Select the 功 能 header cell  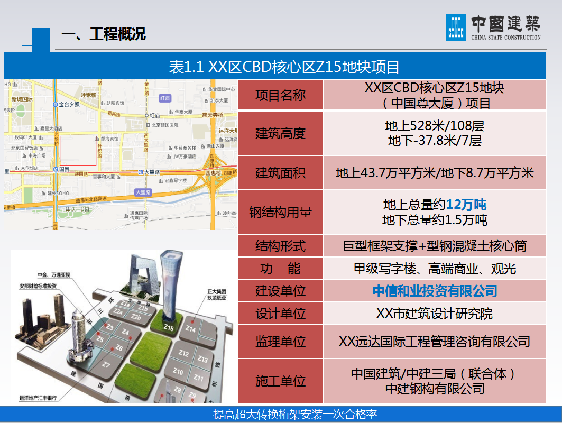280,269
